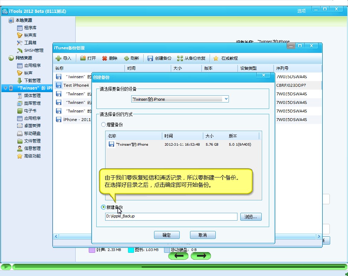Seek on tutorial progress bar
Image resolution: width=348 pixels, height=276 pixels.
click(x=180, y=267)
